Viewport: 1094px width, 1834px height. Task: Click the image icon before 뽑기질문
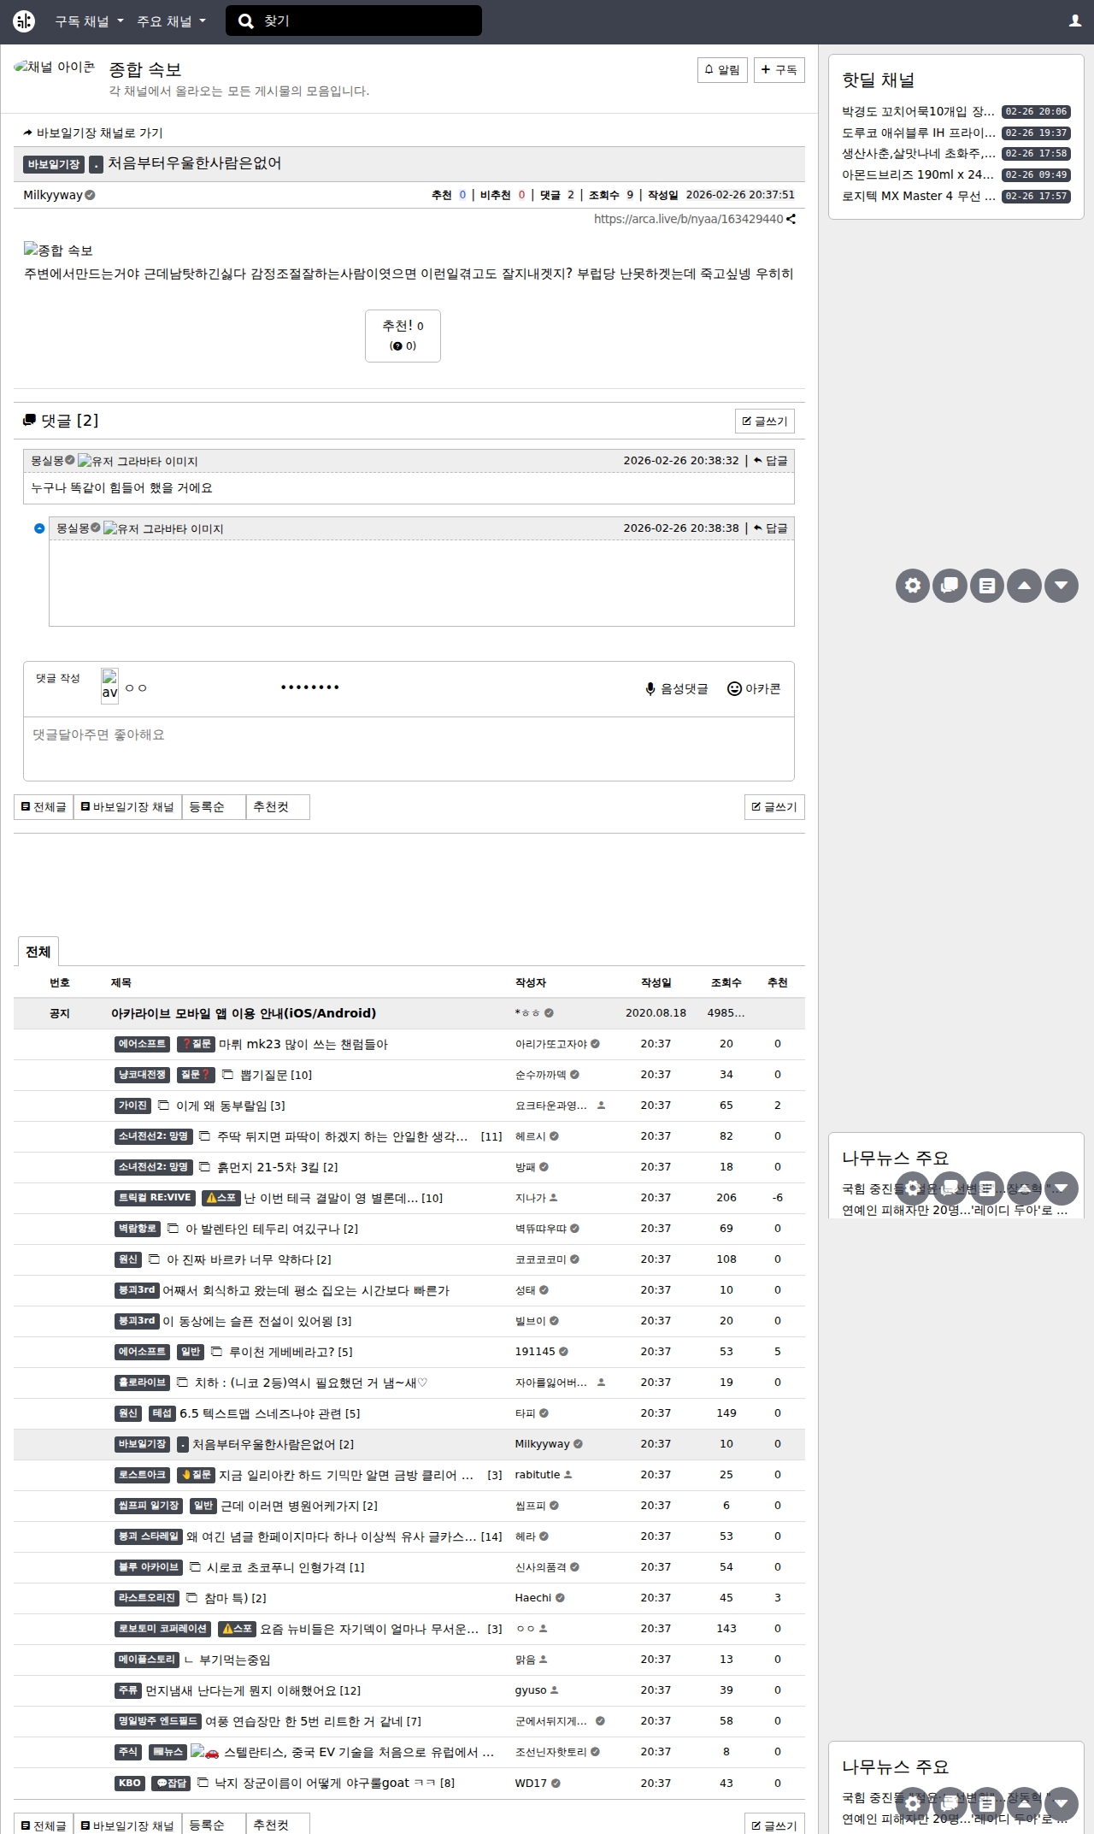[x=227, y=1075]
